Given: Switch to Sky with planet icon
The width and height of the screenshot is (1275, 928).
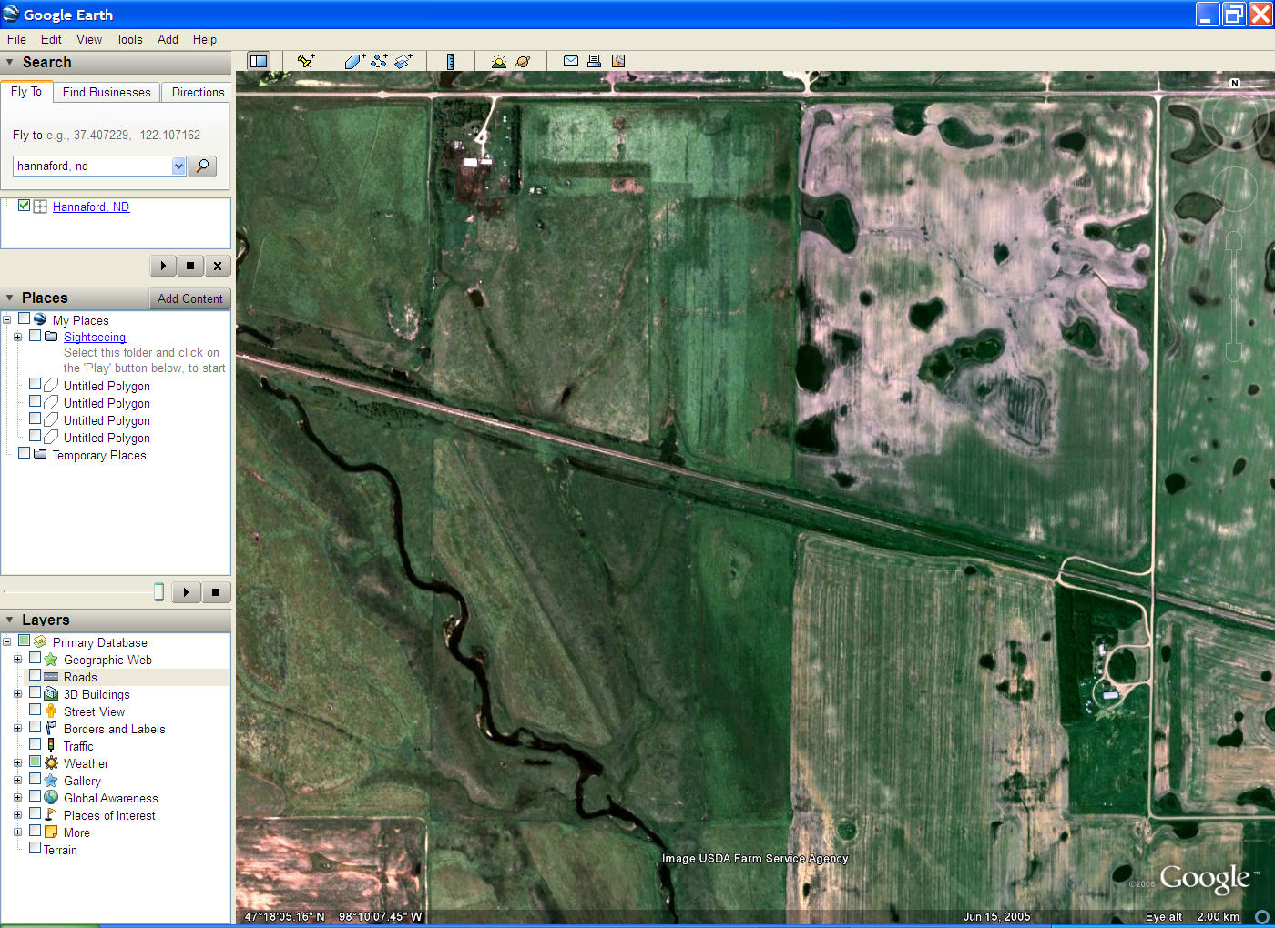Looking at the screenshot, I should click(x=523, y=61).
